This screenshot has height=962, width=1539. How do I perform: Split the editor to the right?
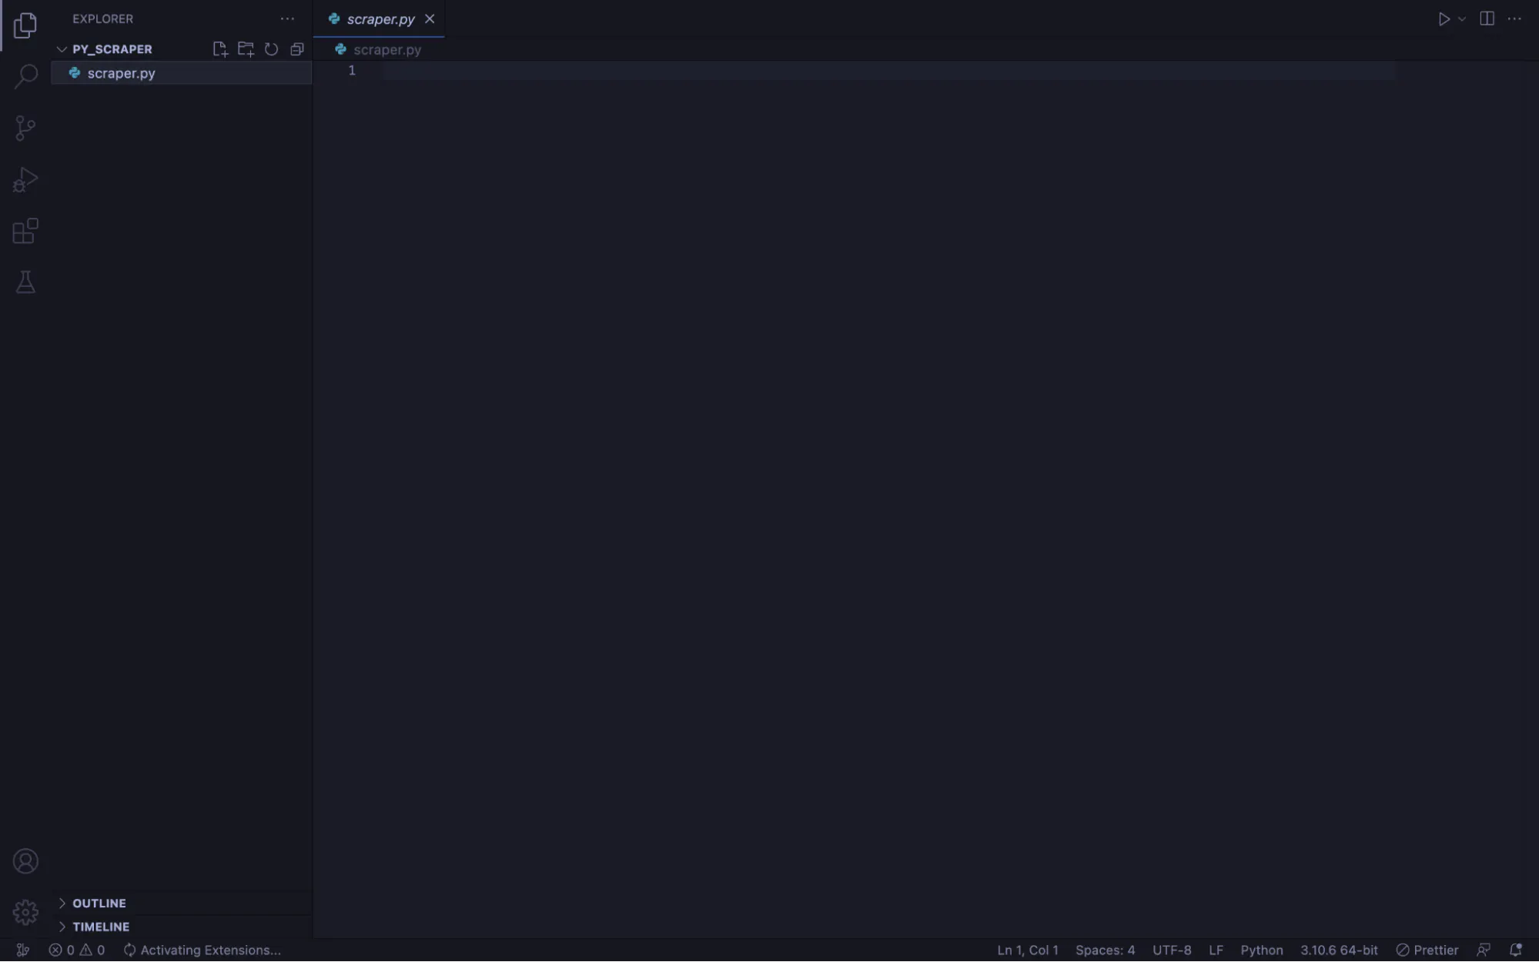(x=1486, y=18)
